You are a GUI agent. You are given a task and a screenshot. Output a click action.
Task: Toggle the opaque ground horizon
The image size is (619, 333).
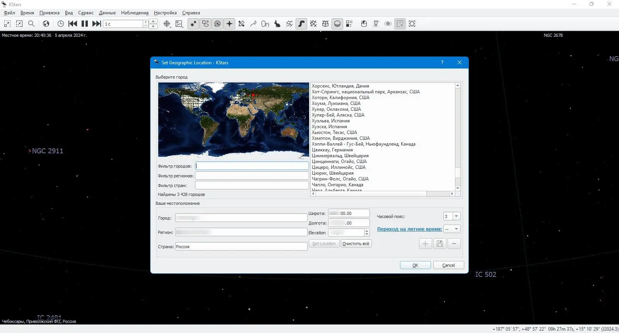(x=337, y=24)
